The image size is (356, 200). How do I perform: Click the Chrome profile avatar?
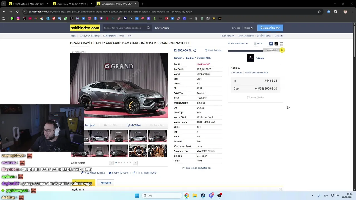345,12
